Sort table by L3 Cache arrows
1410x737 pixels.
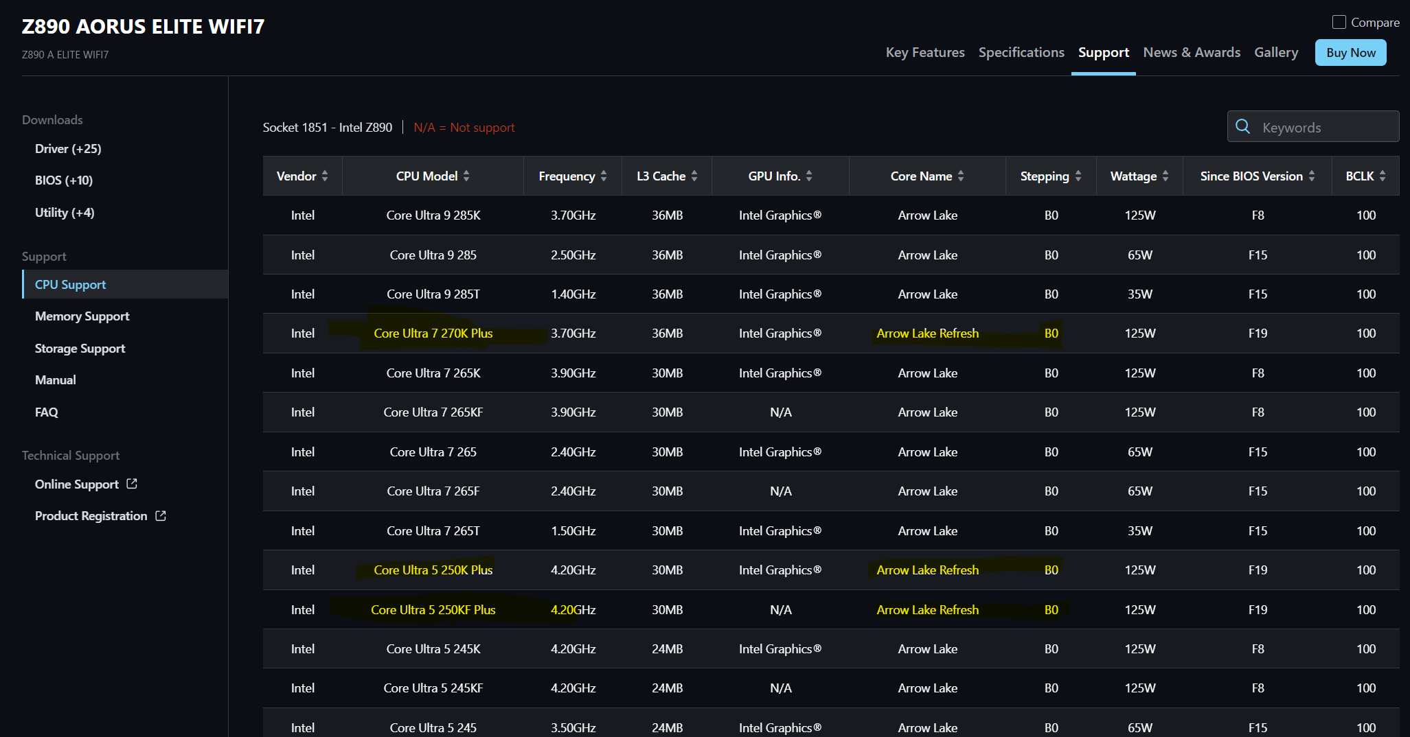tap(694, 176)
